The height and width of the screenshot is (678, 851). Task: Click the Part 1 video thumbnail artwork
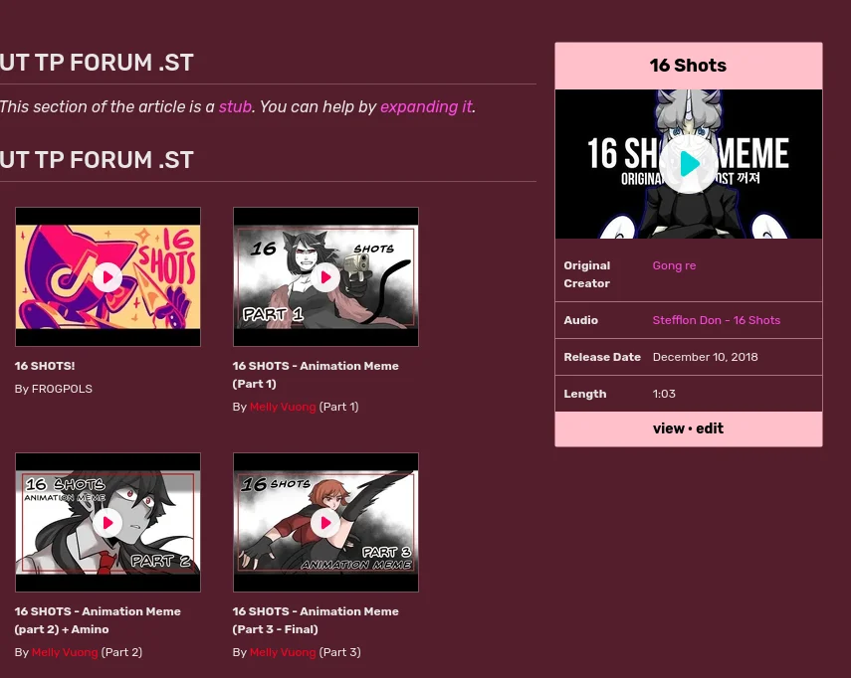325,276
